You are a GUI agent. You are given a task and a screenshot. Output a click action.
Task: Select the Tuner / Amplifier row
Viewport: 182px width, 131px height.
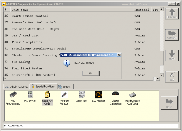81,42
